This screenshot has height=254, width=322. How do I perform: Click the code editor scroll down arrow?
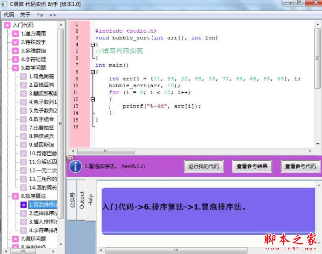[x=318, y=144]
